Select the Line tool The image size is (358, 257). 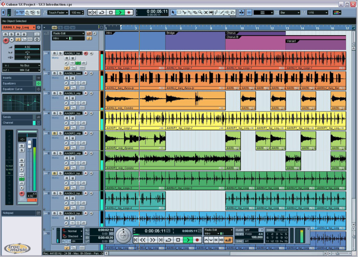click(222, 12)
